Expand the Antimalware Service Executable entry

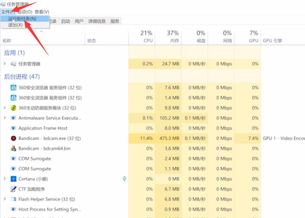pos(5,118)
